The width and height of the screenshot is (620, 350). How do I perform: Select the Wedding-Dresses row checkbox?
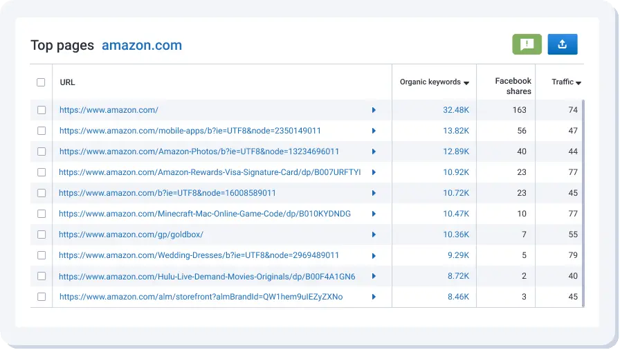42,255
